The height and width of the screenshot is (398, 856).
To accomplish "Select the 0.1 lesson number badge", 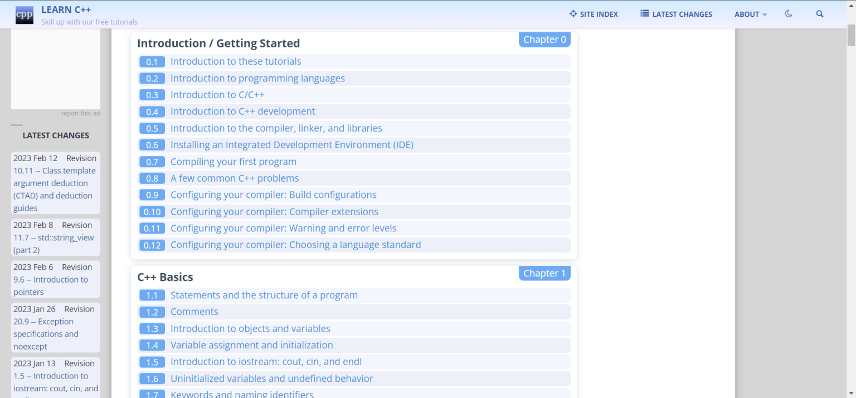I will (x=152, y=61).
